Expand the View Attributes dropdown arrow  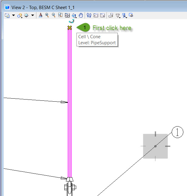13,15
